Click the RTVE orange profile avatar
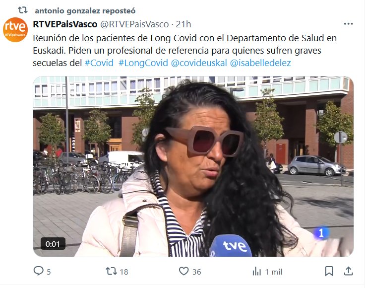Screen dimensions: 365x288 coord(15,30)
